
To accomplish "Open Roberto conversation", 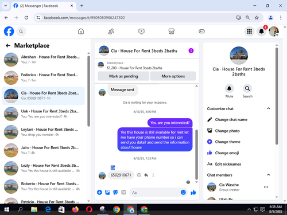I will (x=43, y=186).
